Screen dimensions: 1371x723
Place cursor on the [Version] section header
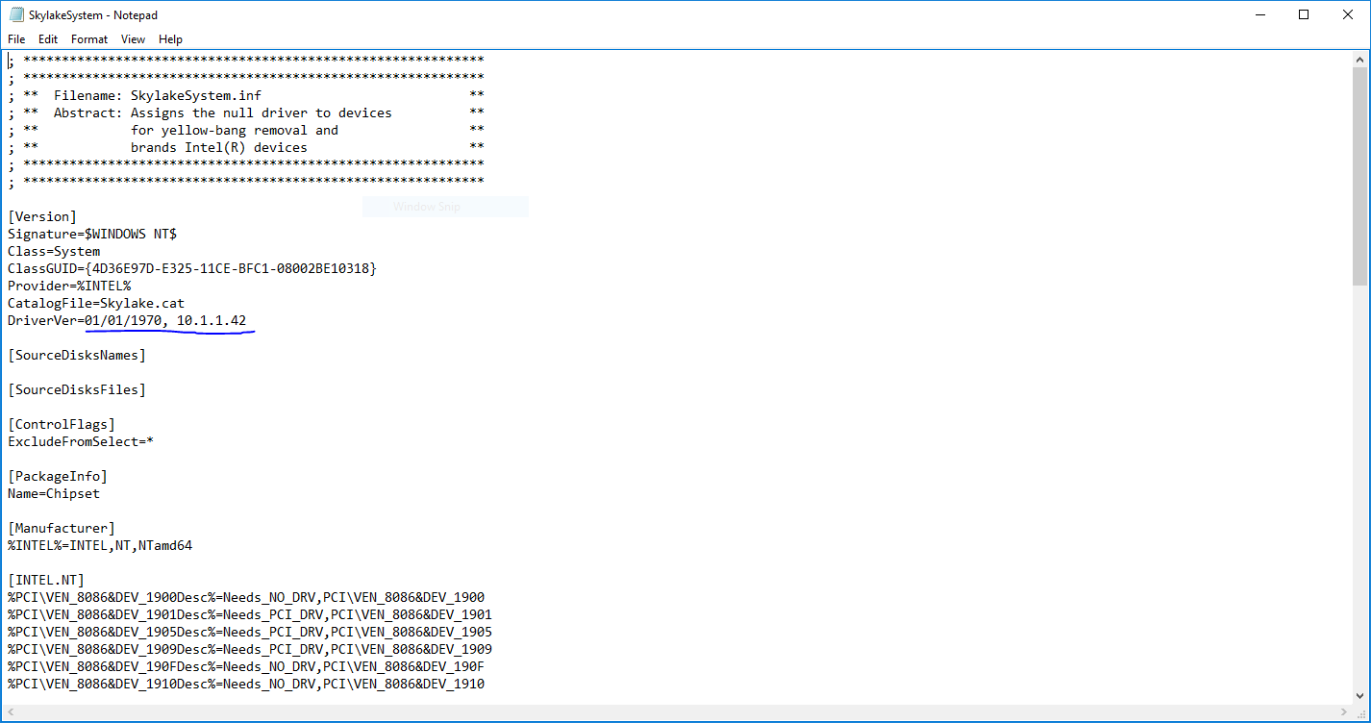(42, 216)
